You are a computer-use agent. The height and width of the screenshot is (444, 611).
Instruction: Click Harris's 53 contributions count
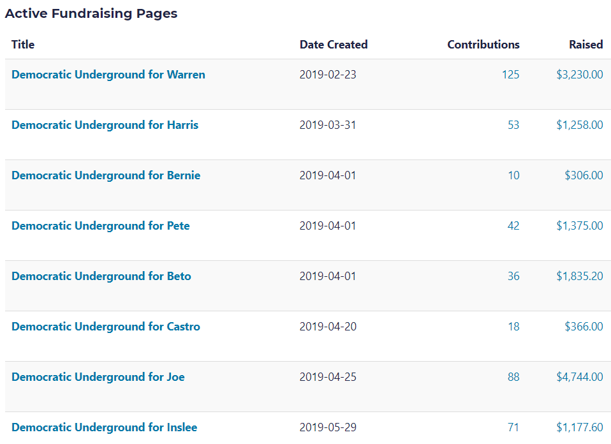513,125
